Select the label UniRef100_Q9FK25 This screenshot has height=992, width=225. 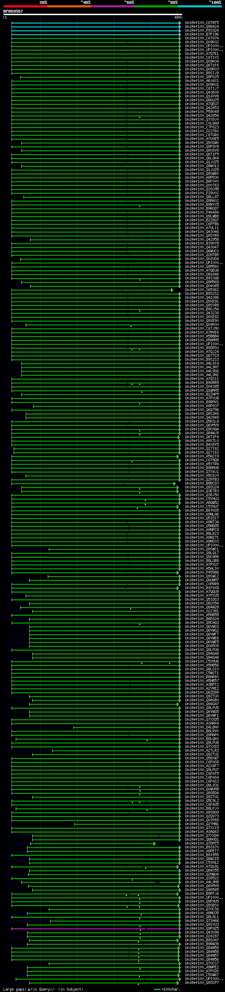[202, 77]
